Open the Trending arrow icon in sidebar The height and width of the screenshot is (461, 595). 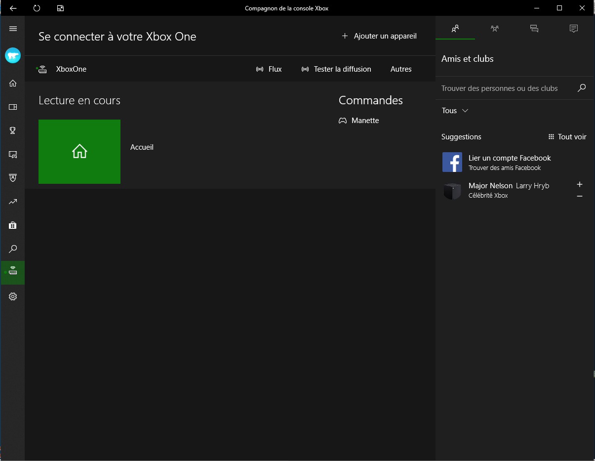(13, 202)
